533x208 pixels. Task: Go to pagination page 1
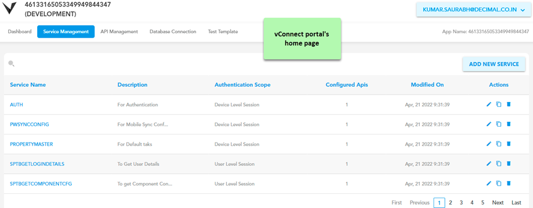(439, 203)
